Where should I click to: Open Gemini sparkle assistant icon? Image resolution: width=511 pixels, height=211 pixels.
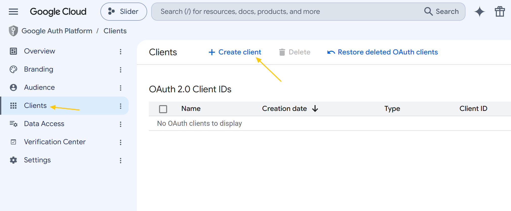[480, 12]
